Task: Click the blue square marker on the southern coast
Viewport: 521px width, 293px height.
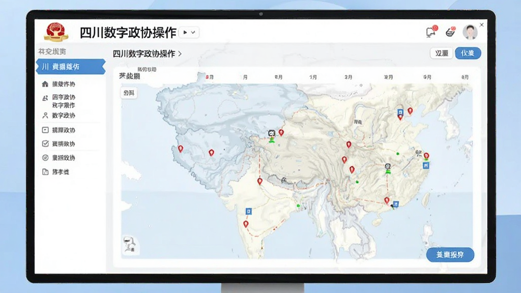Action: click(x=396, y=204)
